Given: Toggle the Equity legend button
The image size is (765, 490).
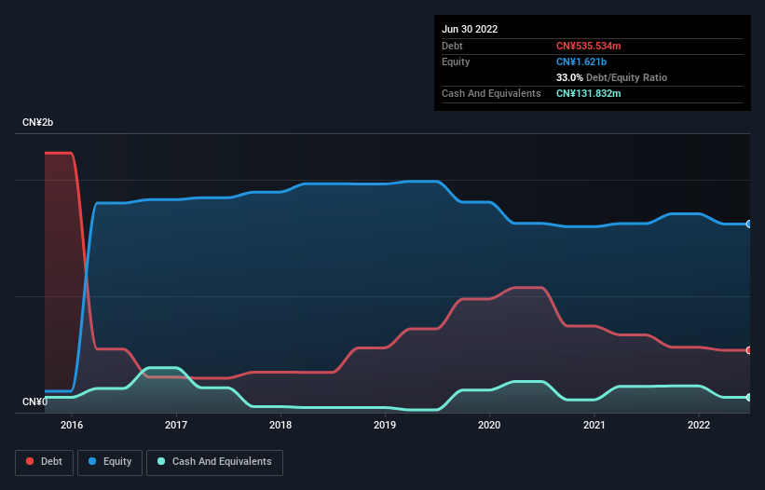Looking at the screenshot, I should pos(110,462).
